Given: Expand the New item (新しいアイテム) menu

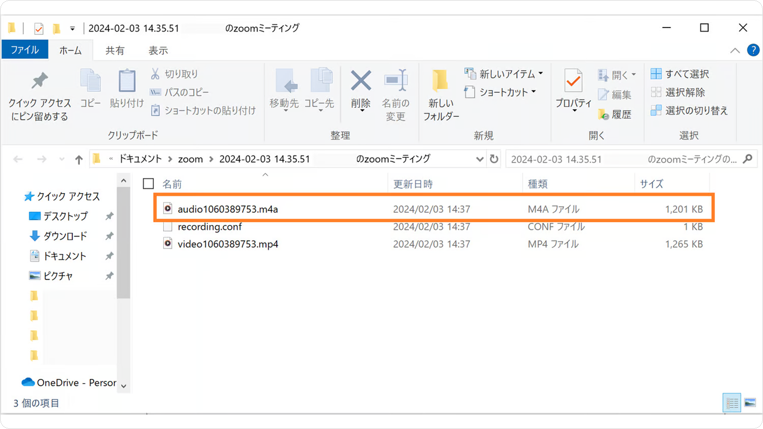Looking at the screenshot, I should [x=504, y=74].
